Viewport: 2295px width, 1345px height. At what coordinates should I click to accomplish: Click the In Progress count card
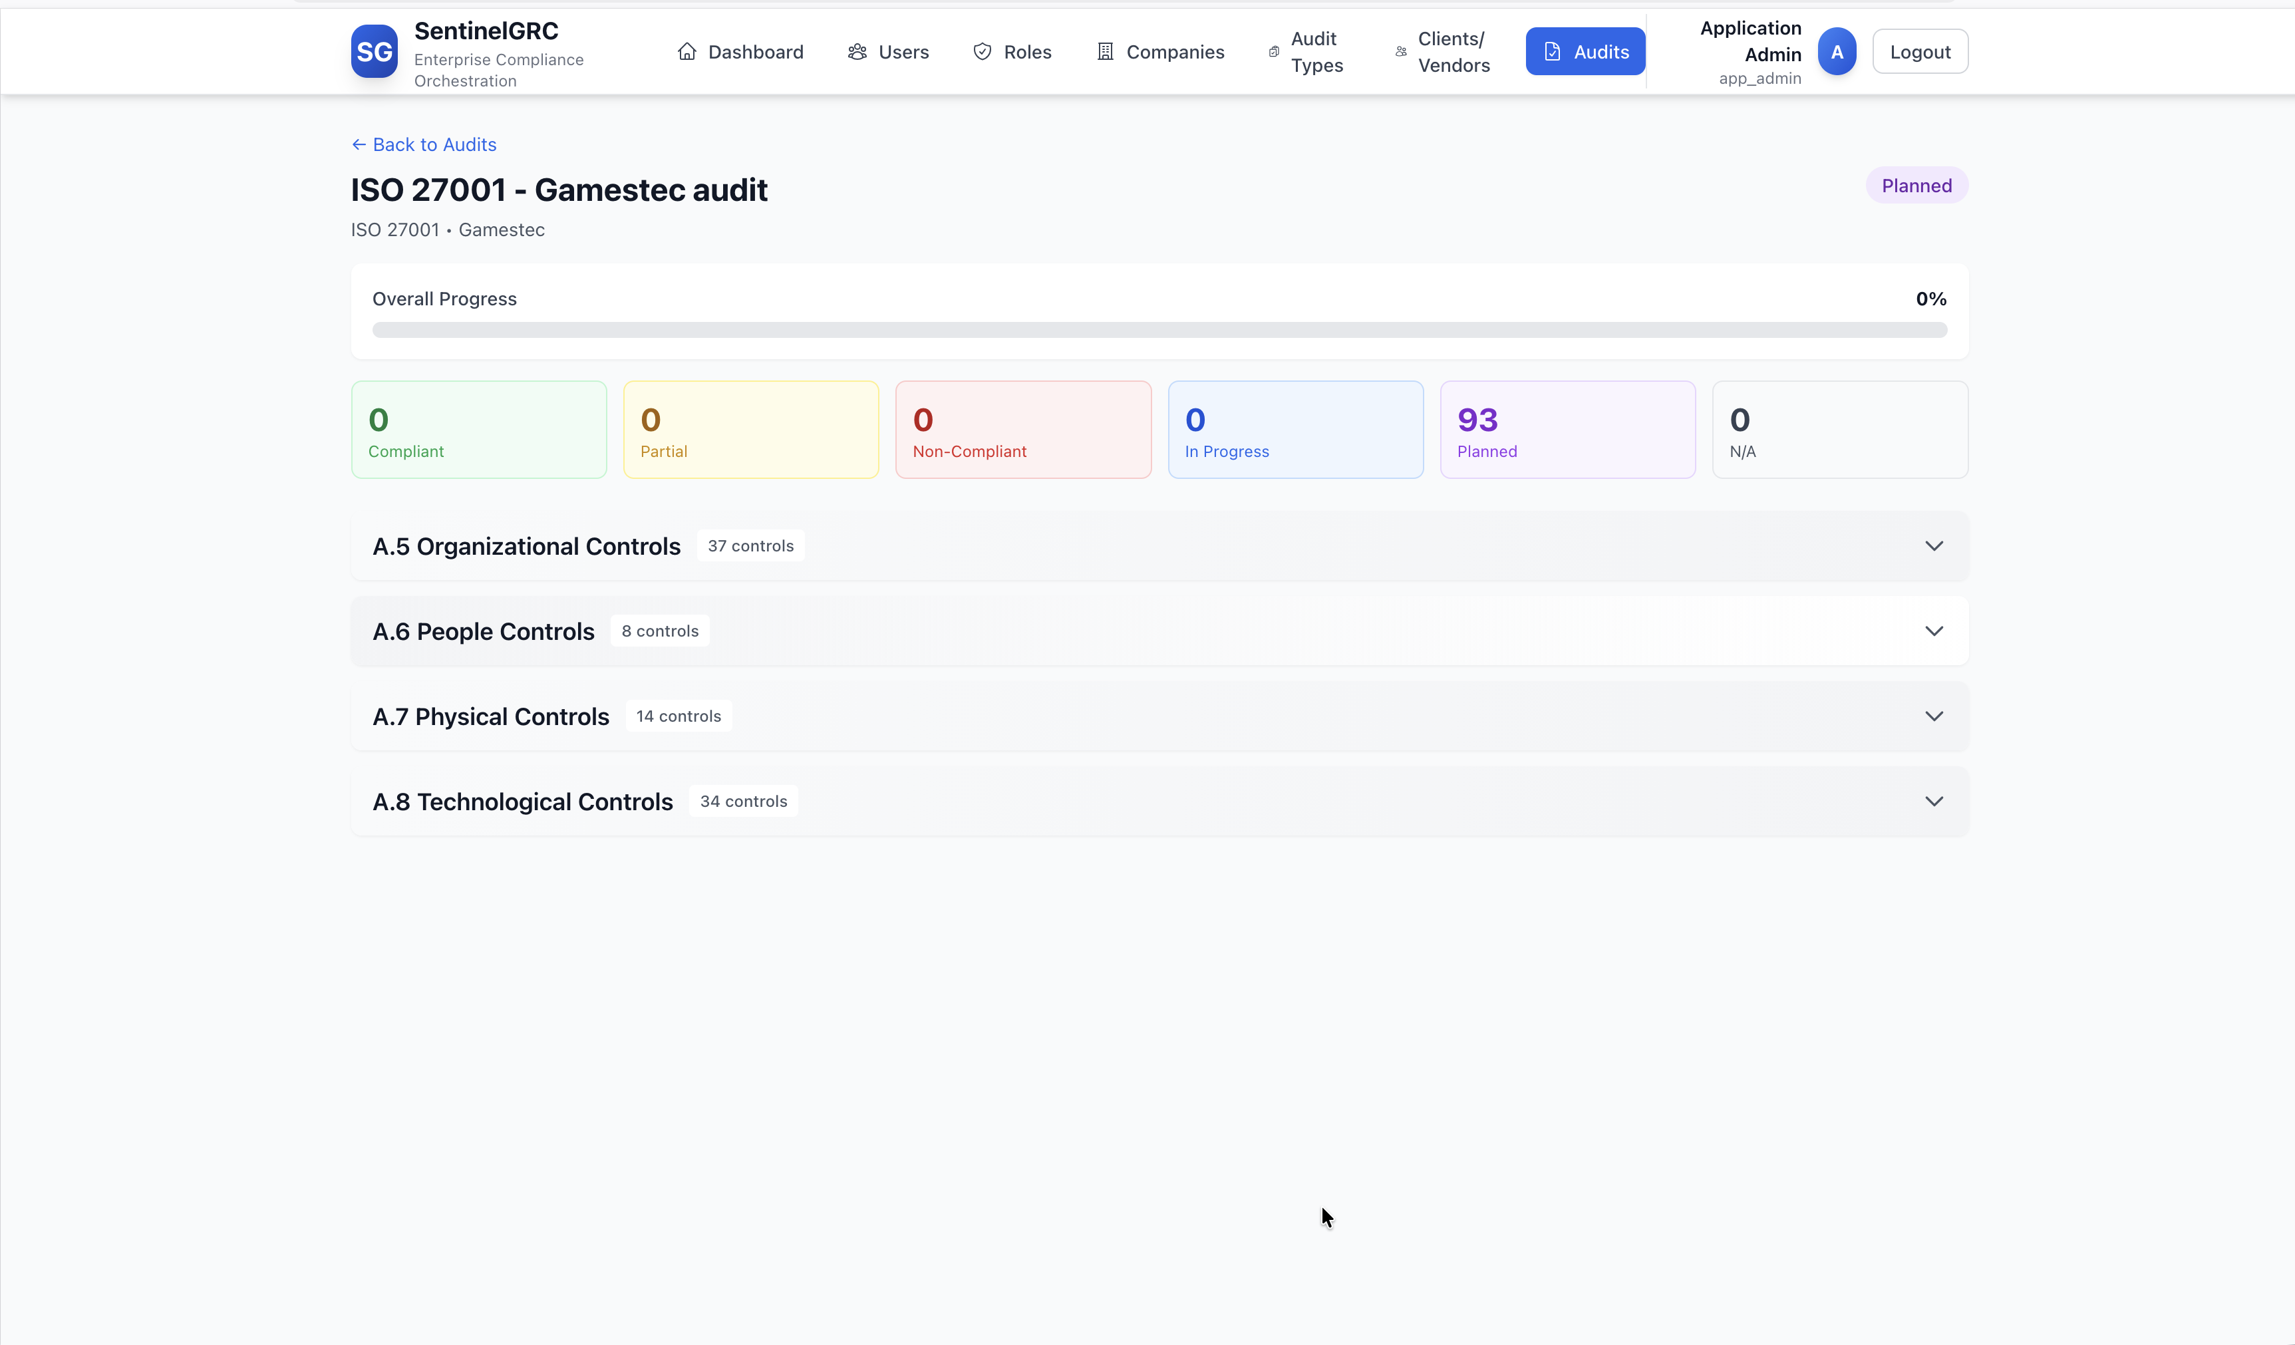click(x=1295, y=430)
